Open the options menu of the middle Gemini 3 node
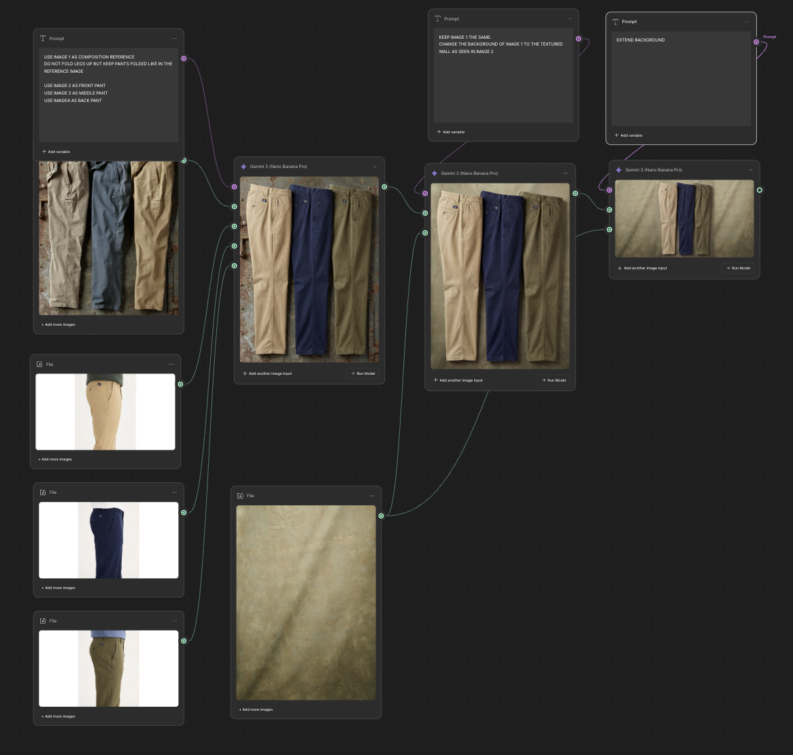 pos(566,173)
